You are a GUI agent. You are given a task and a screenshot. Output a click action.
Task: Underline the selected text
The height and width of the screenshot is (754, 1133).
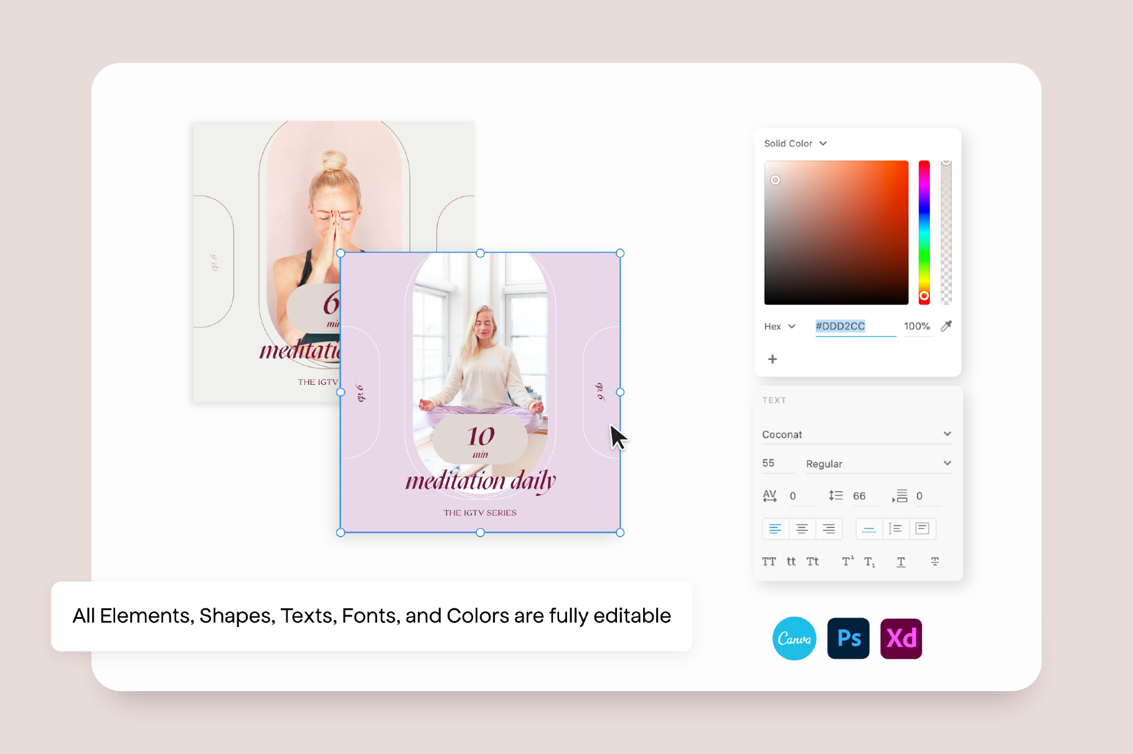coord(901,562)
